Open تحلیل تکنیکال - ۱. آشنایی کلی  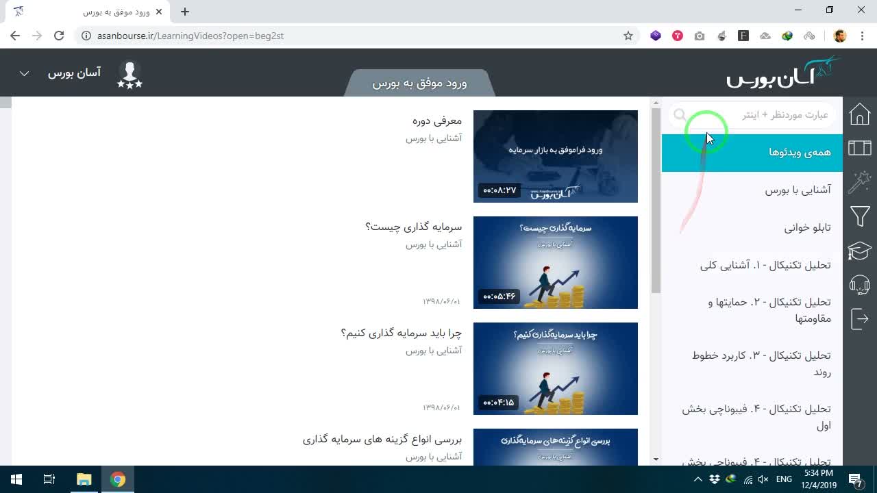[752, 265]
